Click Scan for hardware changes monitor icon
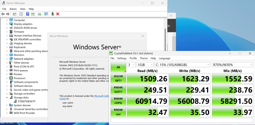This screenshot has width=255, height=125. point(46,14)
